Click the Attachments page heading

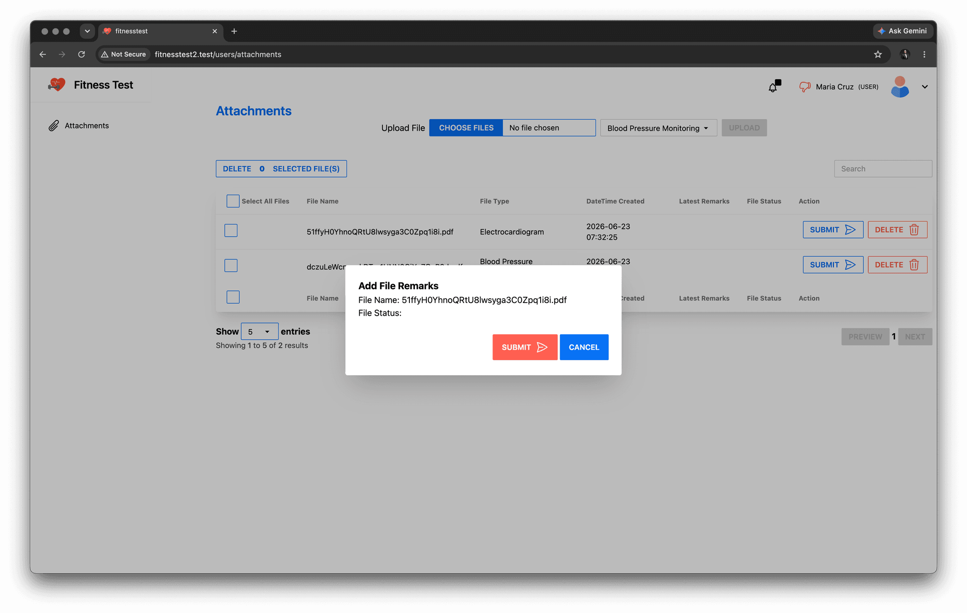[254, 111]
